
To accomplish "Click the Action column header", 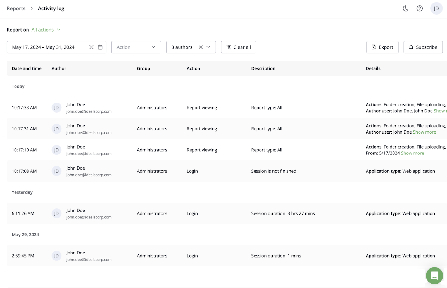I will (x=193, y=68).
